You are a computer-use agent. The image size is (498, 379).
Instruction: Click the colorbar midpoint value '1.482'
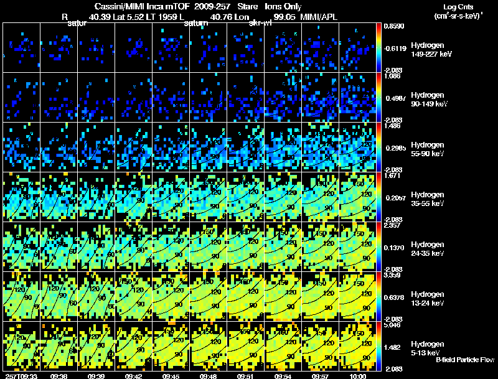coord(392,348)
